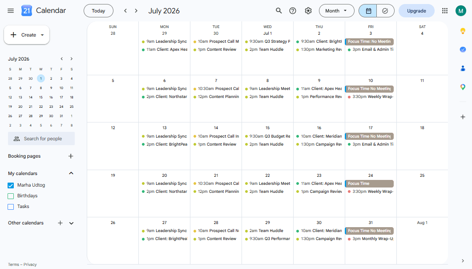Open July 24 Focus Time event

pos(369,183)
